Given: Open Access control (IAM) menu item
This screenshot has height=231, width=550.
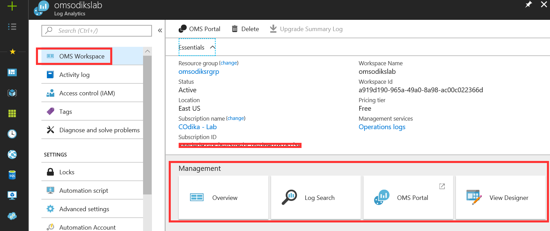Looking at the screenshot, I should pos(92,93).
